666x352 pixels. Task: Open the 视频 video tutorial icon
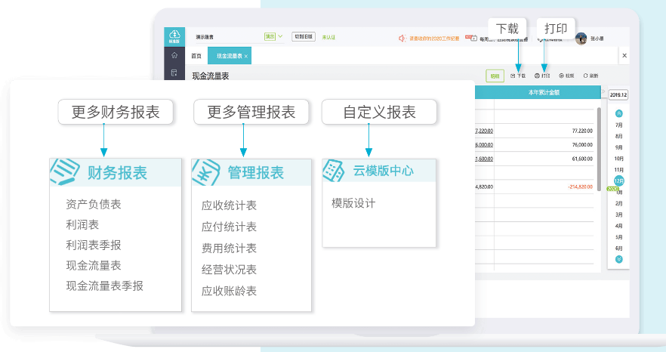(x=562, y=76)
